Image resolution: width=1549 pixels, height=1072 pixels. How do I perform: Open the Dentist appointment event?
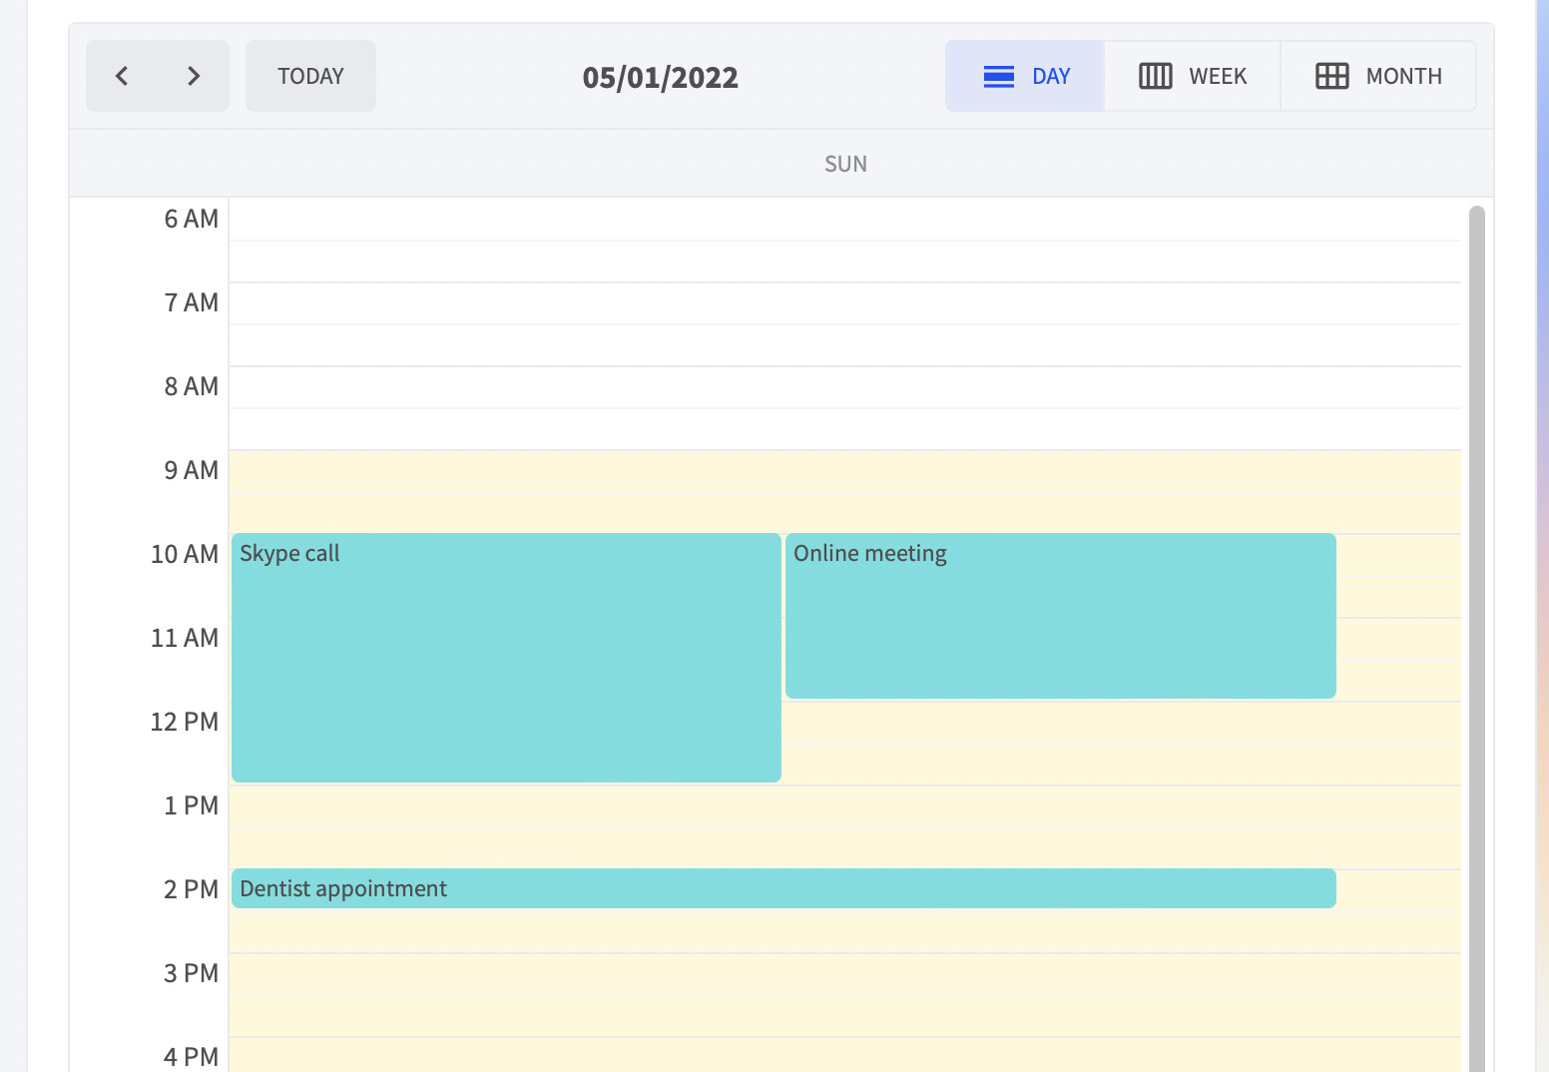[x=783, y=888]
